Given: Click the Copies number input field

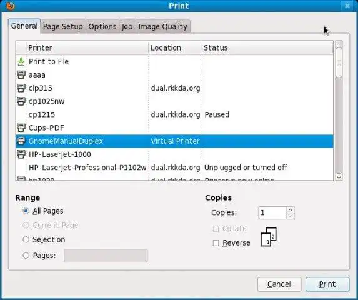Looking at the screenshot, I should pos(272,212).
